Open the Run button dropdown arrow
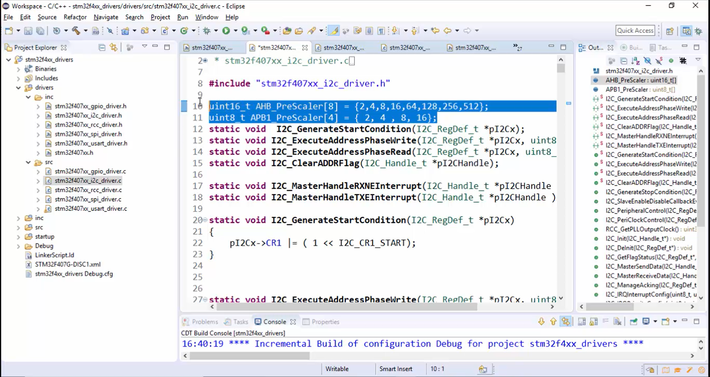Image resolution: width=710 pixels, height=377 pixels. tap(235, 31)
